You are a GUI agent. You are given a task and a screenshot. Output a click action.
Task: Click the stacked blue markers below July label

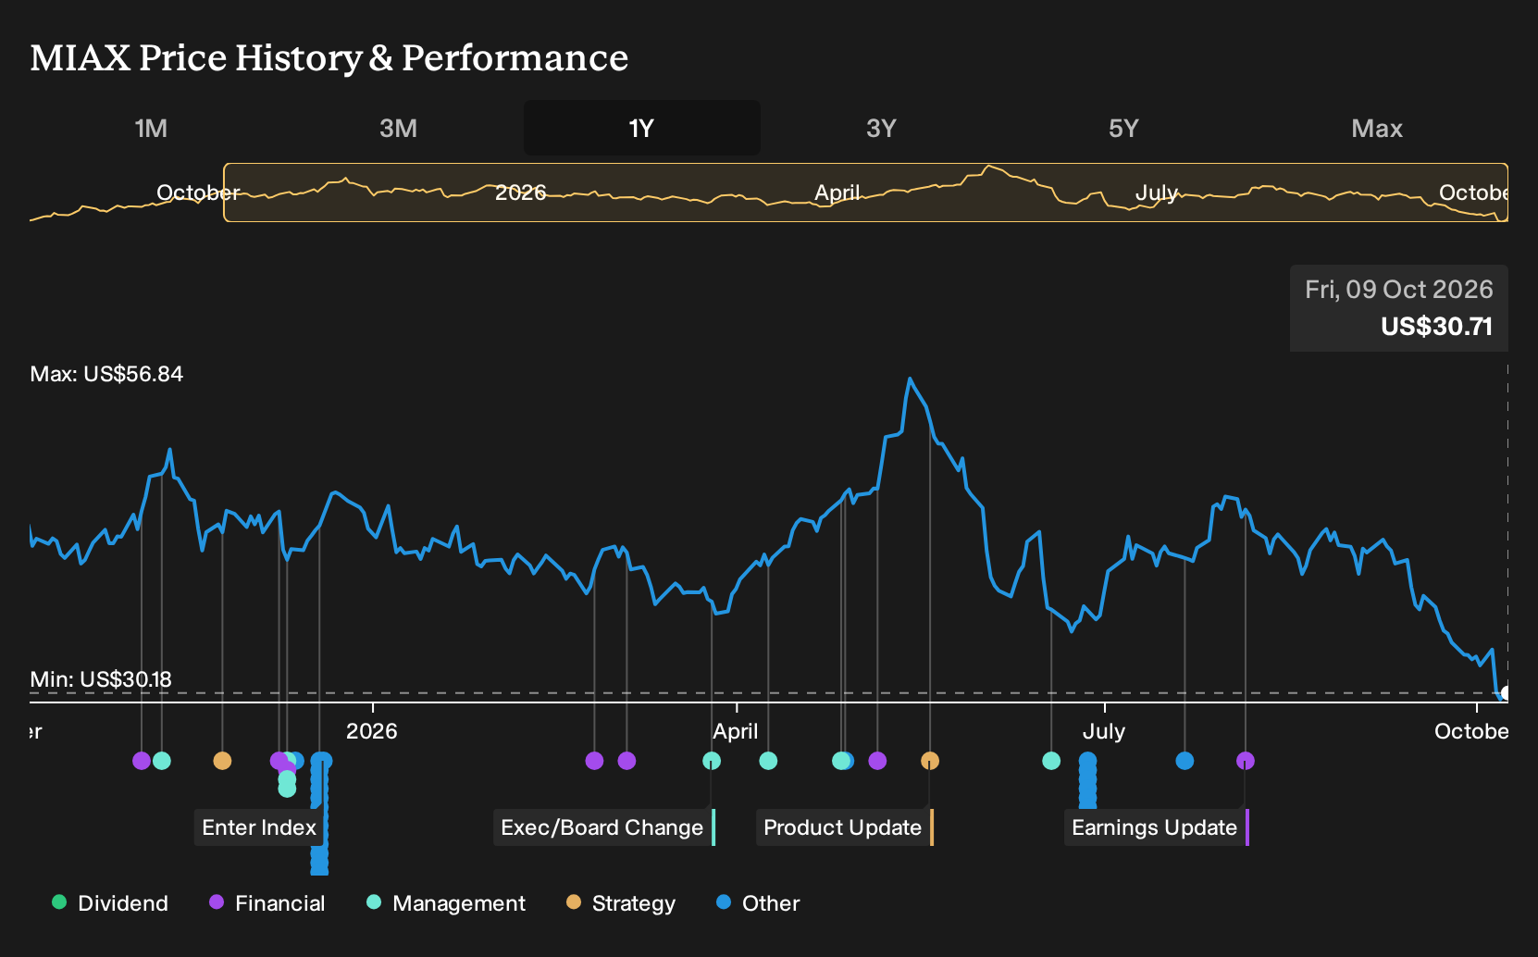coord(1088,780)
